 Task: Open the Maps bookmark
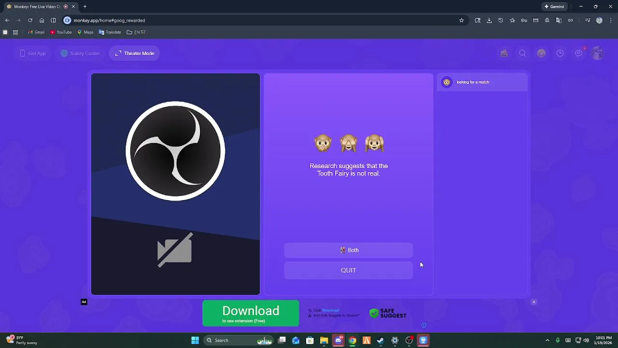pos(85,32)
